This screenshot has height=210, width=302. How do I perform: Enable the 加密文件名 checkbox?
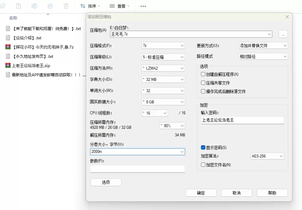point(203,165)
